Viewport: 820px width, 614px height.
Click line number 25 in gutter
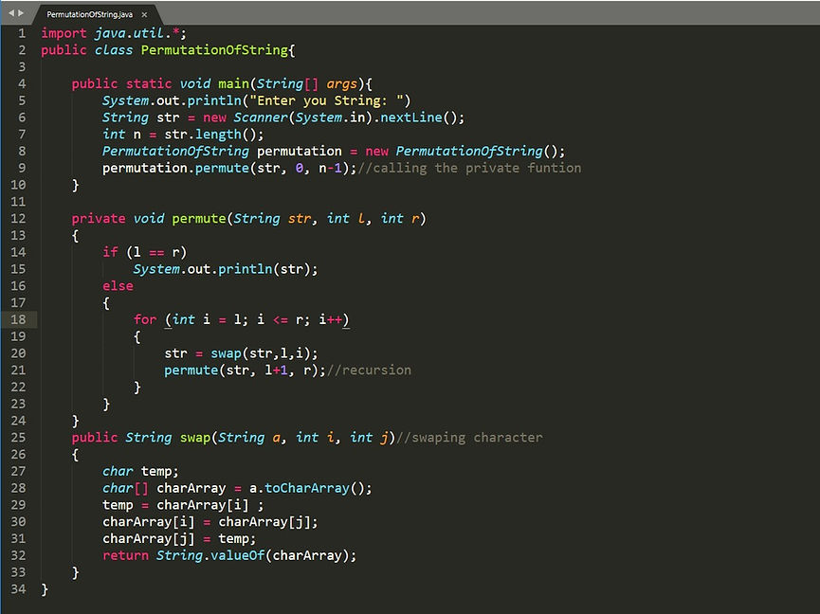pos(18,438)
